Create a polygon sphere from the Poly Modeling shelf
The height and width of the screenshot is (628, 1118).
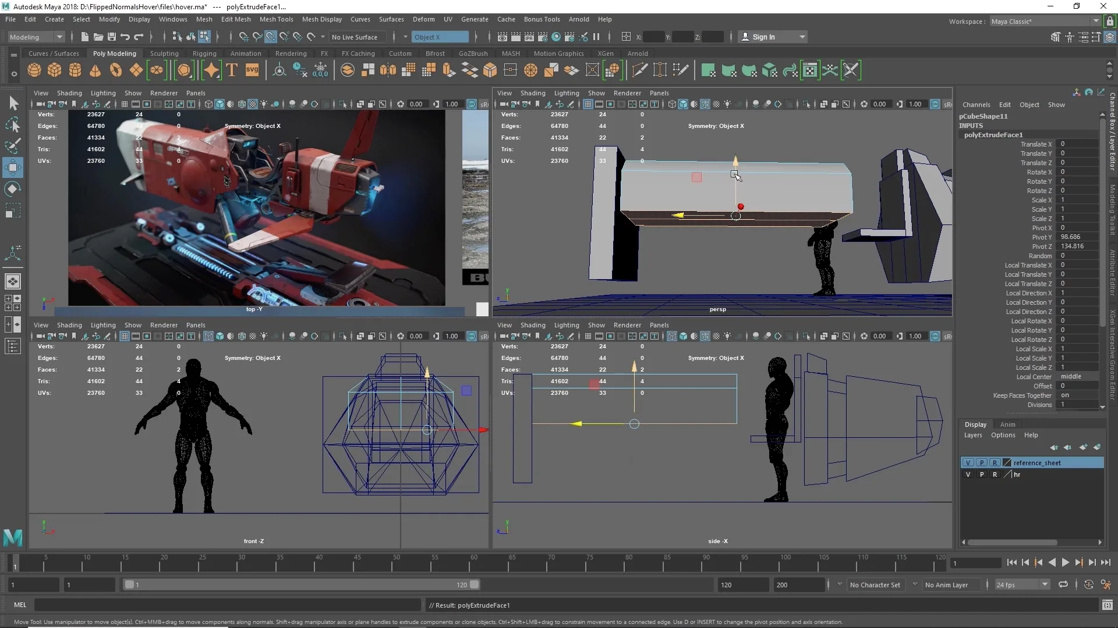tap(34, 70)
